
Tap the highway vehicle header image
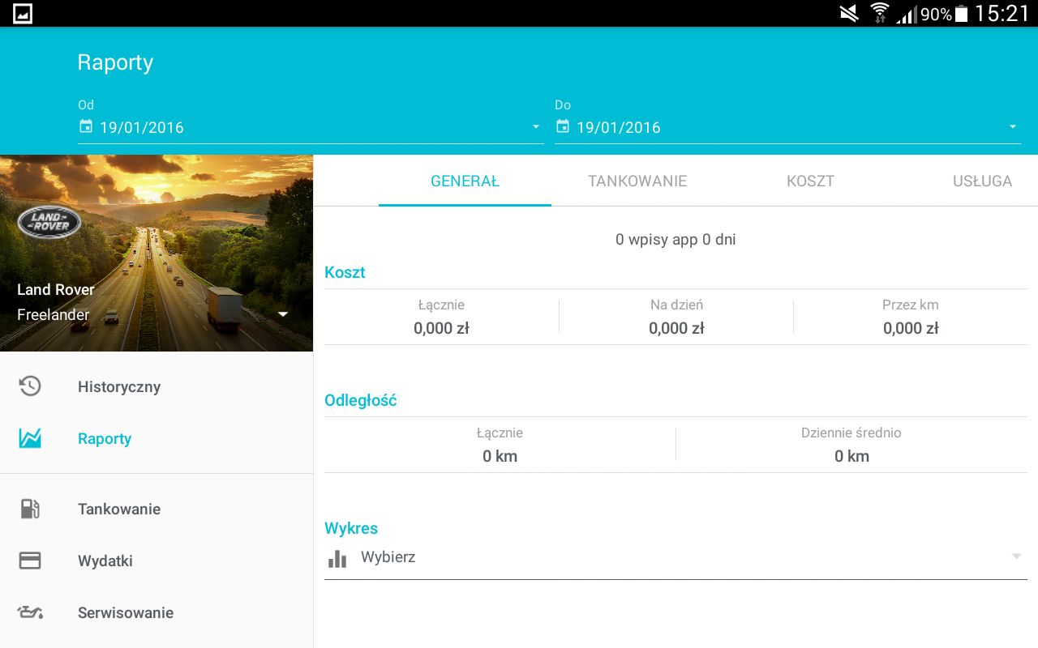click(x=157, y=253)
